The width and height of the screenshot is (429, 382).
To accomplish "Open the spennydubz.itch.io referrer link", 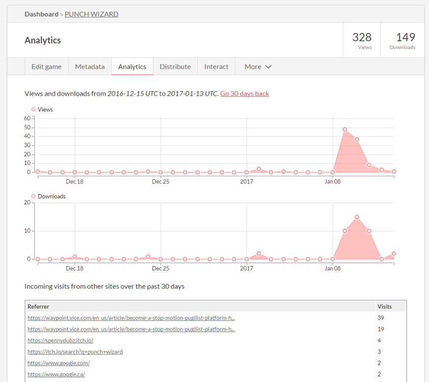I will [61, 340].
